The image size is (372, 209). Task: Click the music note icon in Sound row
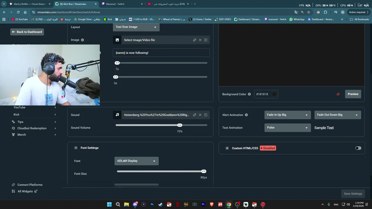(117, 115)
